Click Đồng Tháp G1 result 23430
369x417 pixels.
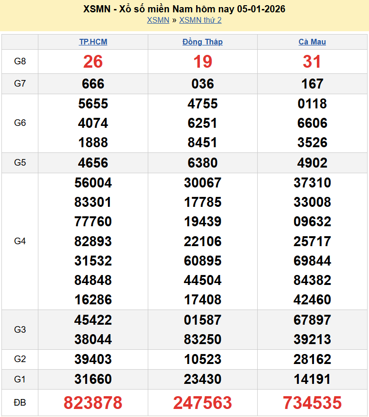click(202, 379)
